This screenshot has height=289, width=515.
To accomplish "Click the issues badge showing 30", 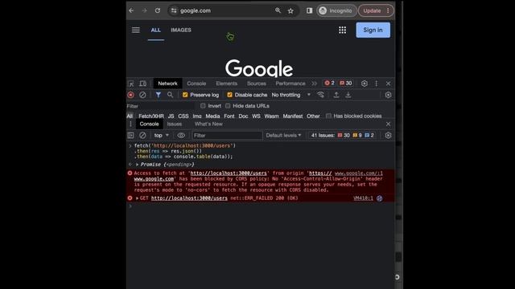I will click(345, 83).
